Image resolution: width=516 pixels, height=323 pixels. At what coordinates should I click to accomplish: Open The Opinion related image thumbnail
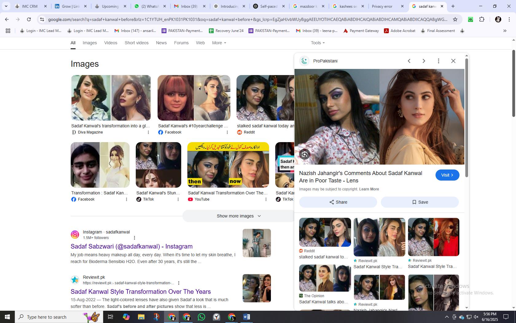pyautogui.click(x=325, y=278)
